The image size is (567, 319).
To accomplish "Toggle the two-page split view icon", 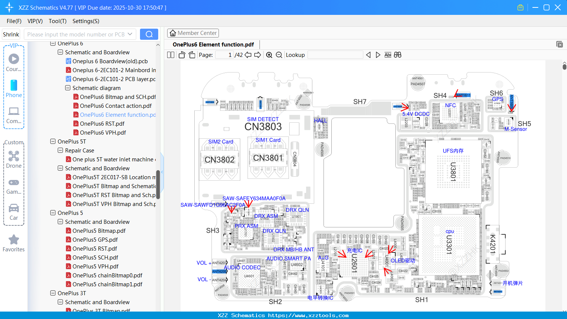I will (171, 55).
